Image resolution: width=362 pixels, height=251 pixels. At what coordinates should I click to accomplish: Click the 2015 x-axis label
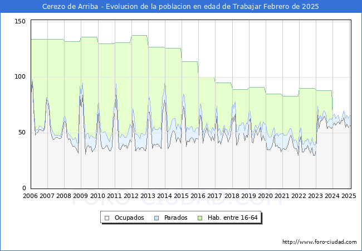(181, 196)
